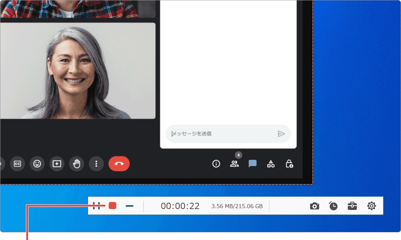Viewport: 401px width, 240px height.
Task: Open the activities panel icon
Action: click(271, 164)
